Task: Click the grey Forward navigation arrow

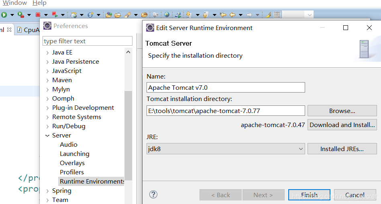Action: 249,15
